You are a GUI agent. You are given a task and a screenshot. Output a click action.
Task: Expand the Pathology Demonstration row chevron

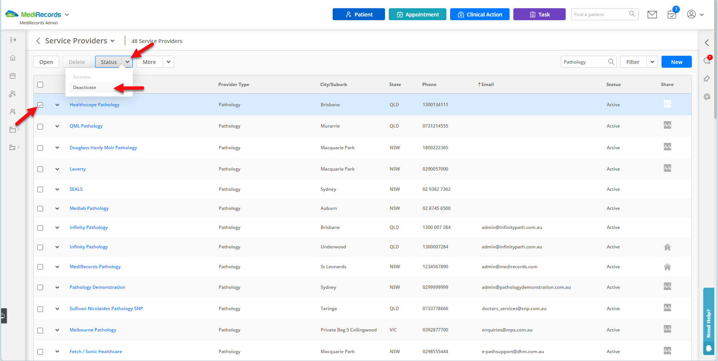pyautogui.click(x=57, y=287)
